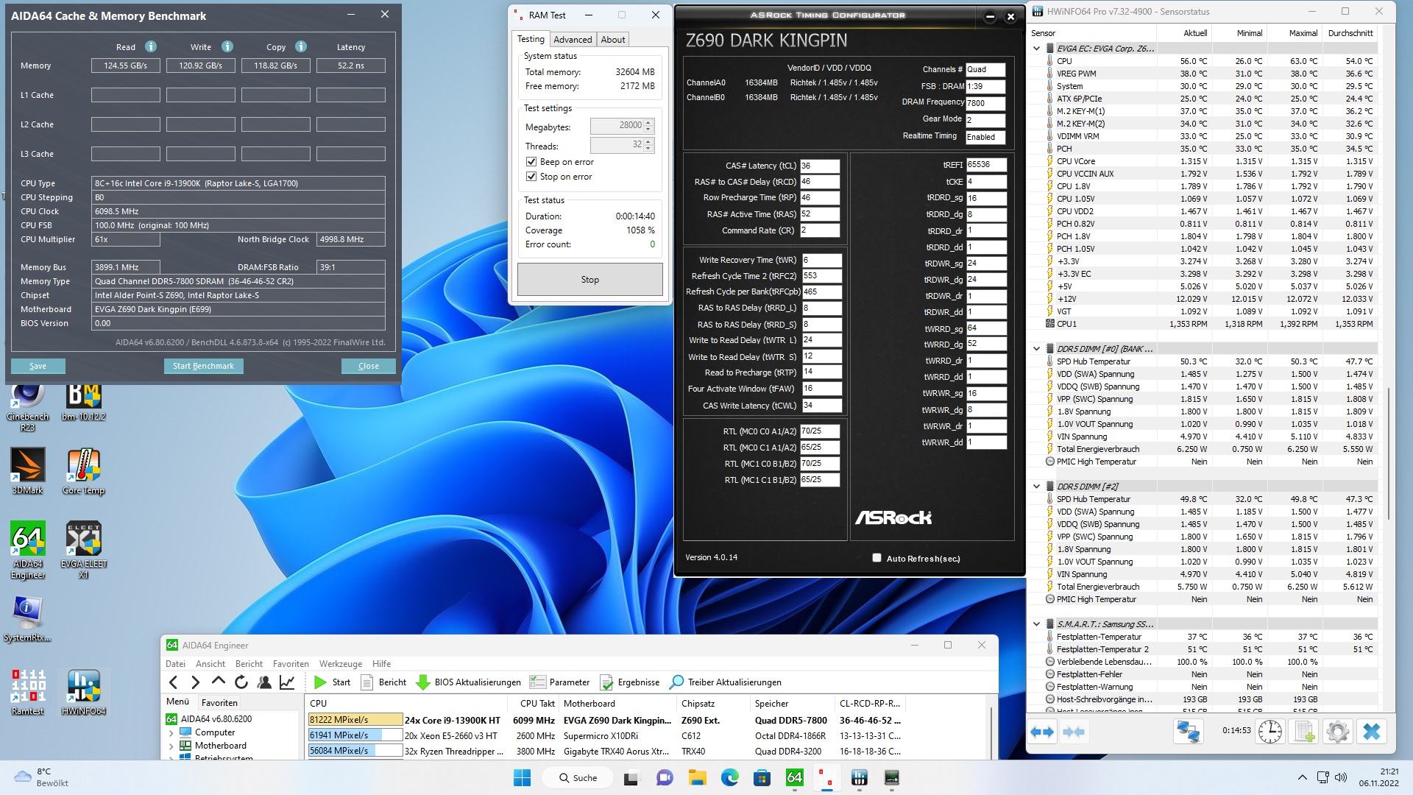
Task: Click the Write info icon in AIDA64 benchmark
Action: pyautogui.click(x=227, y=46)
